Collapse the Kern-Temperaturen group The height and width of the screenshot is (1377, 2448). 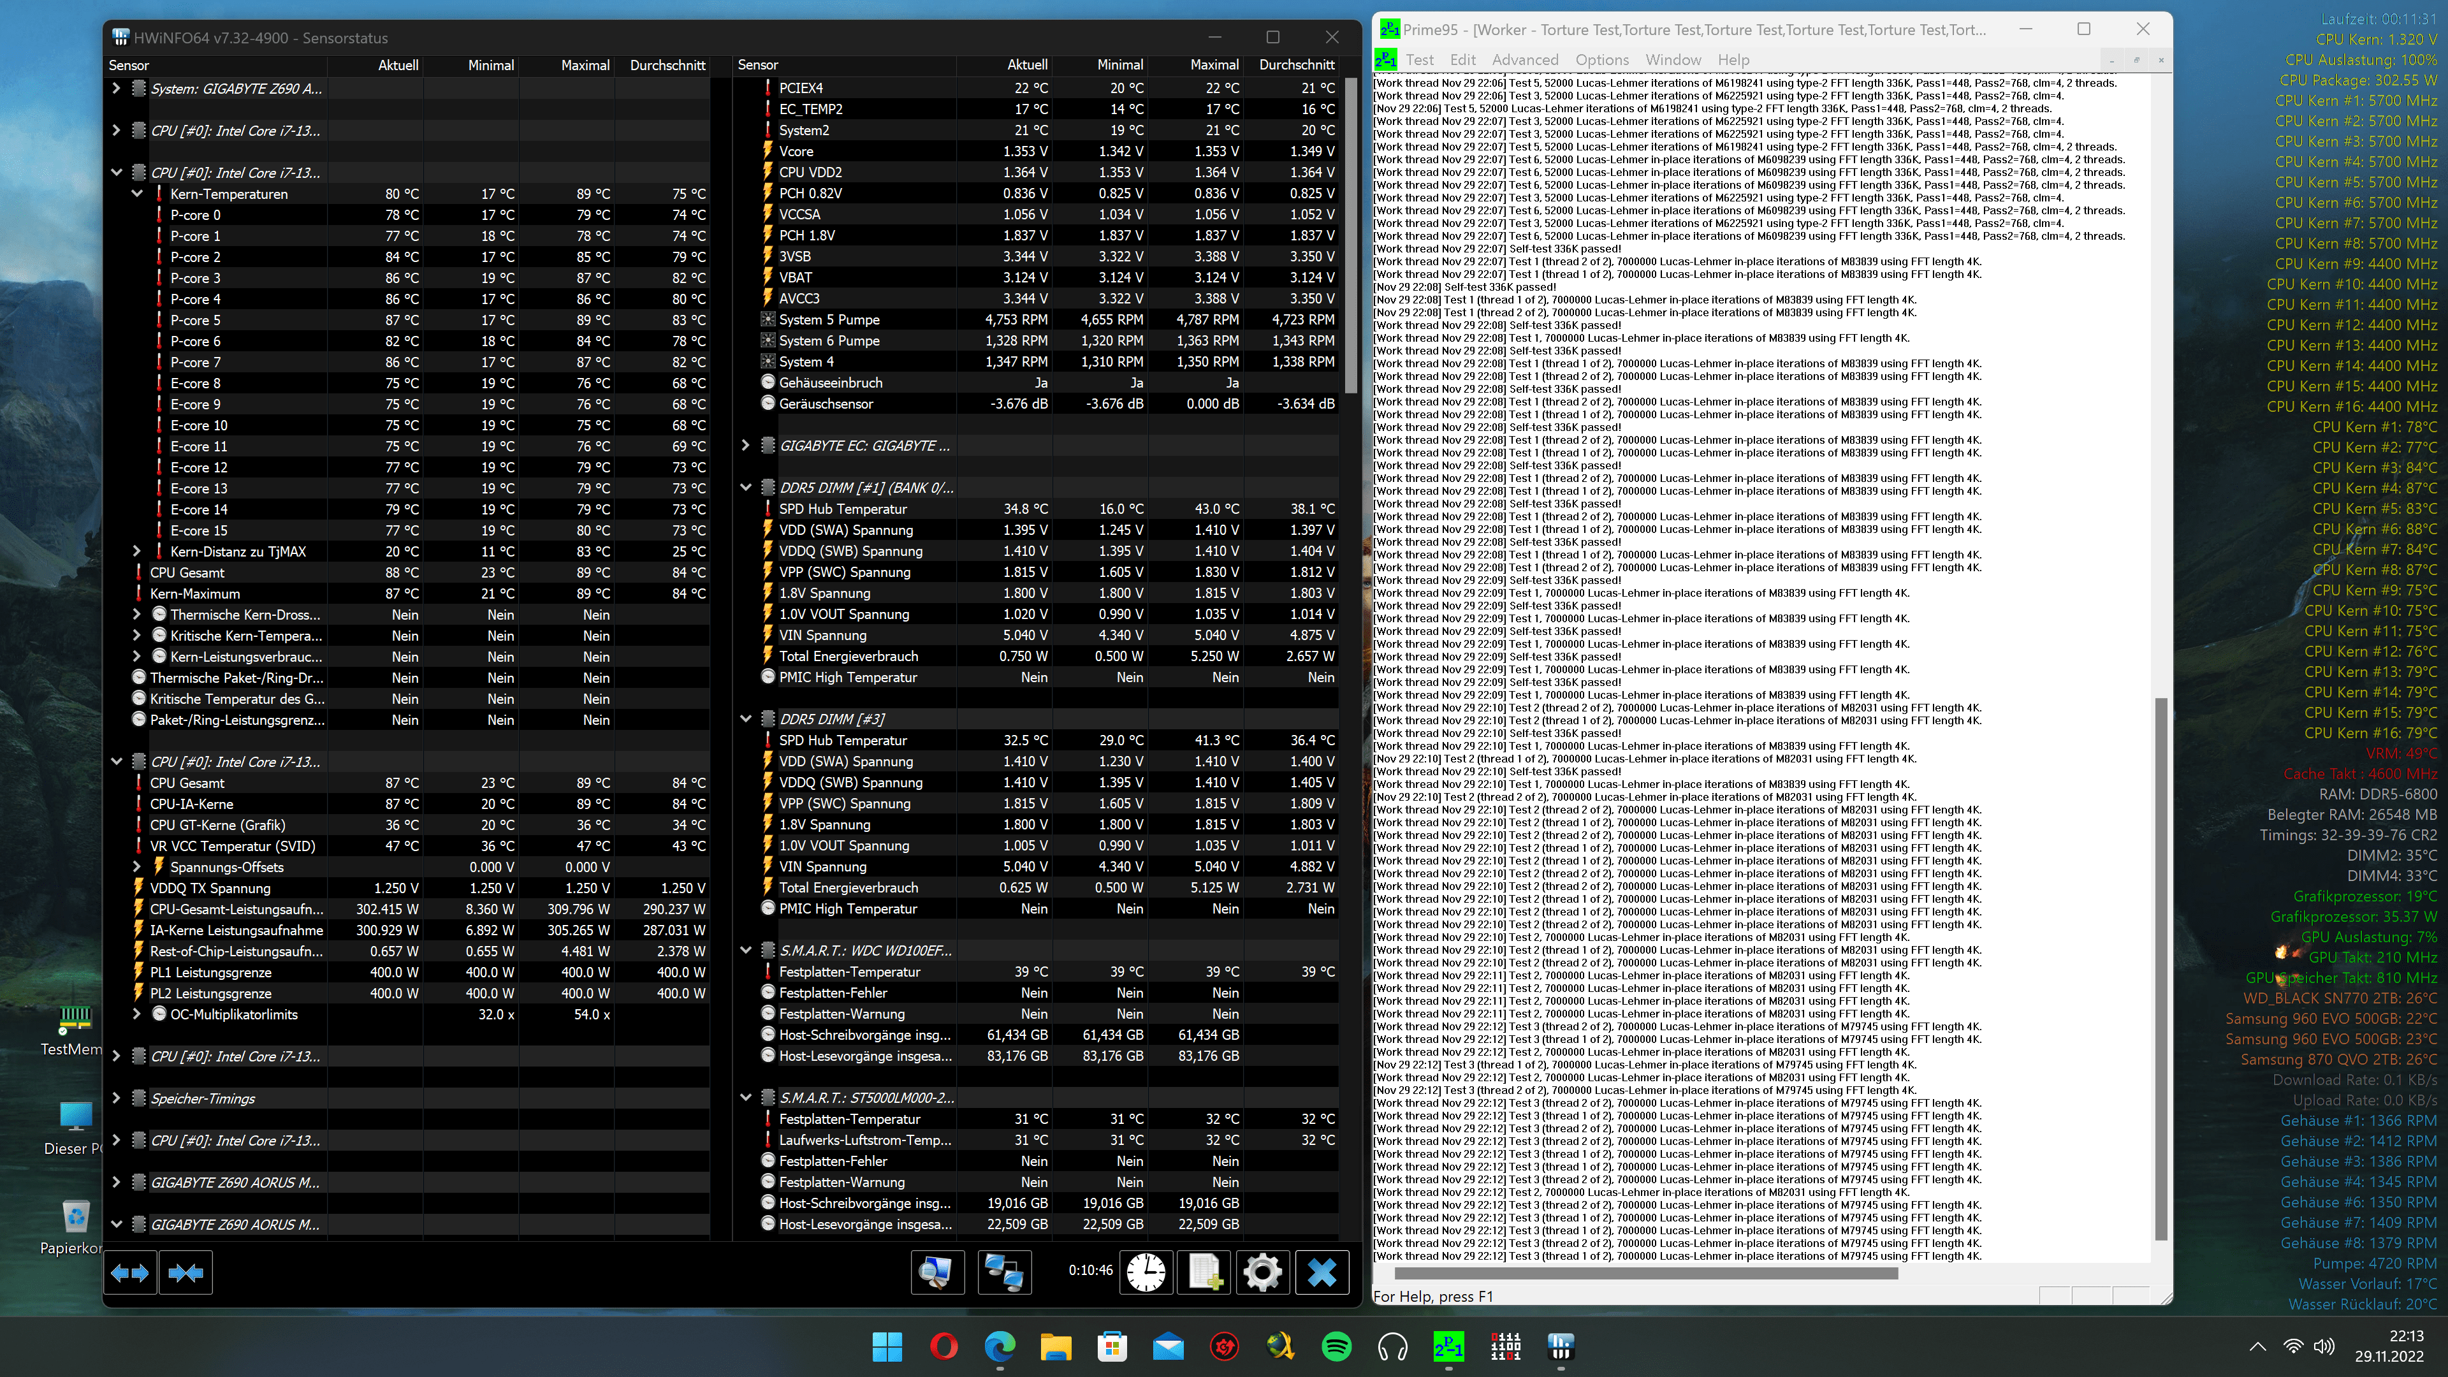(137, 194)
